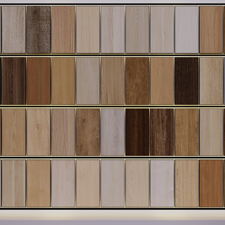Pick the streaky dark brown swatch beside the chocolate one
225x225 pixels.
tap(162, 132)
